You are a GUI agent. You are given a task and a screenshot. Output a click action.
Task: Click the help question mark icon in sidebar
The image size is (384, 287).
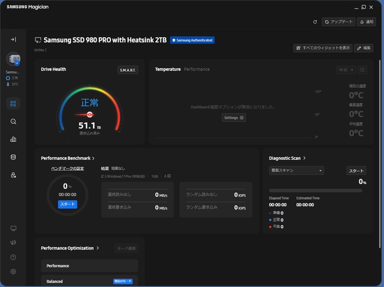[x=13, y=257]
